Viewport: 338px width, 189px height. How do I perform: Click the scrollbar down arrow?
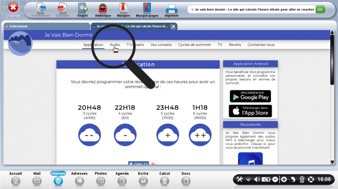(x=332, y=162)
